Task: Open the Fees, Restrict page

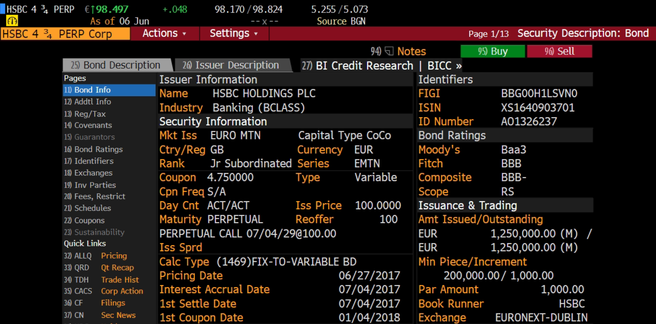Action: point(109,196)
